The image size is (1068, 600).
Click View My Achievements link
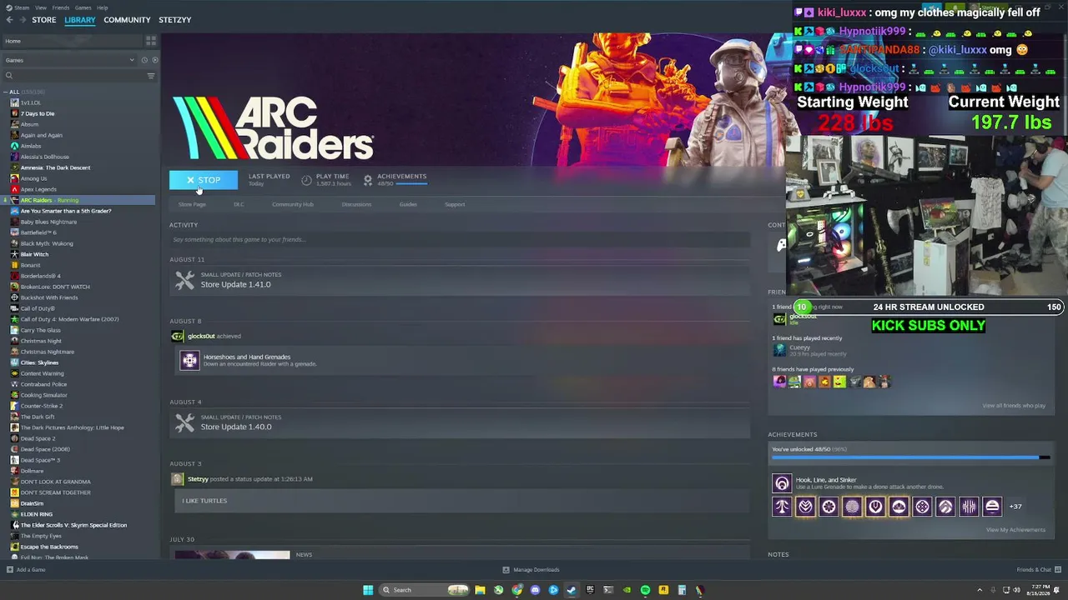click(x=1015, y=530)
